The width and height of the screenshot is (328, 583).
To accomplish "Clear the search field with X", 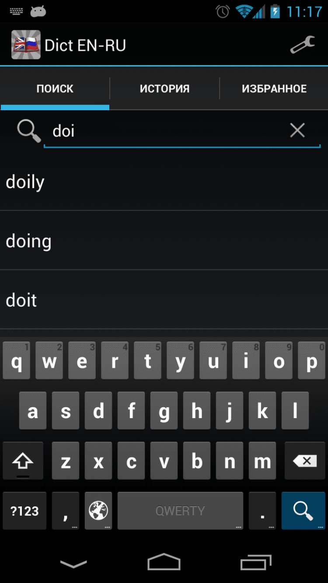I will (x=297, y=130).
